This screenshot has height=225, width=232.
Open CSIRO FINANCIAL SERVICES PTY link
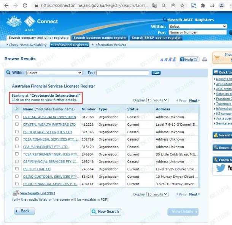pyautogui.click(x=51, y=184)
